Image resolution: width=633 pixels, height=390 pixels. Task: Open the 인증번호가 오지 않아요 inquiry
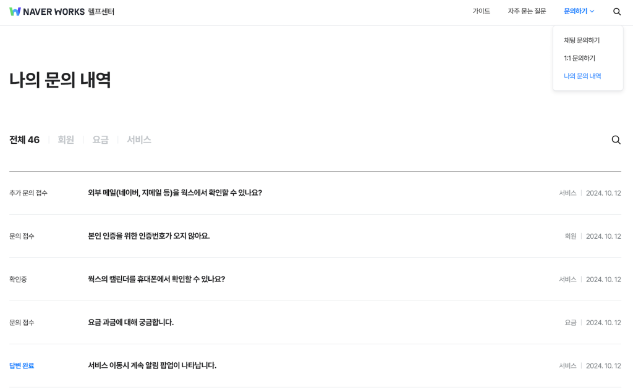tap(149, 236)
